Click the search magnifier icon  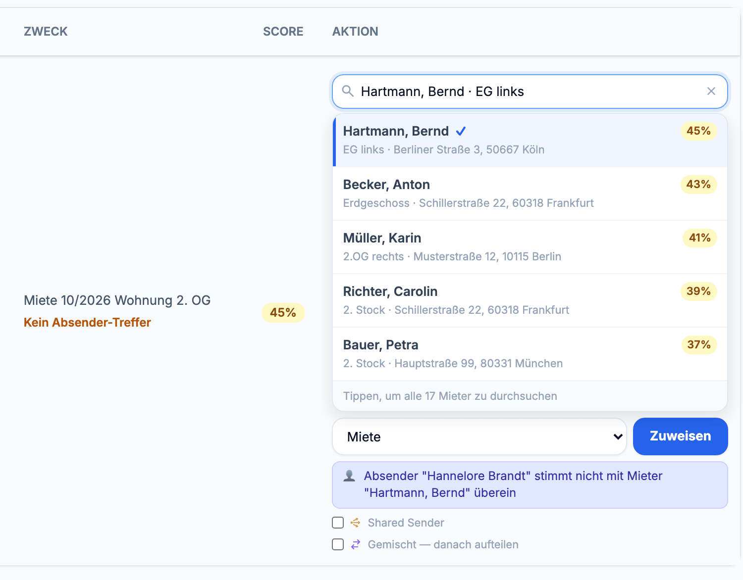348,91
